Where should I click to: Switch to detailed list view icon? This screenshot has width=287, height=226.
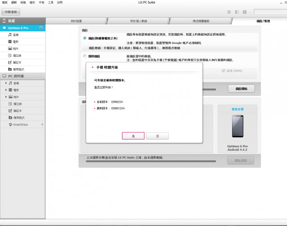tap(237, 12)
